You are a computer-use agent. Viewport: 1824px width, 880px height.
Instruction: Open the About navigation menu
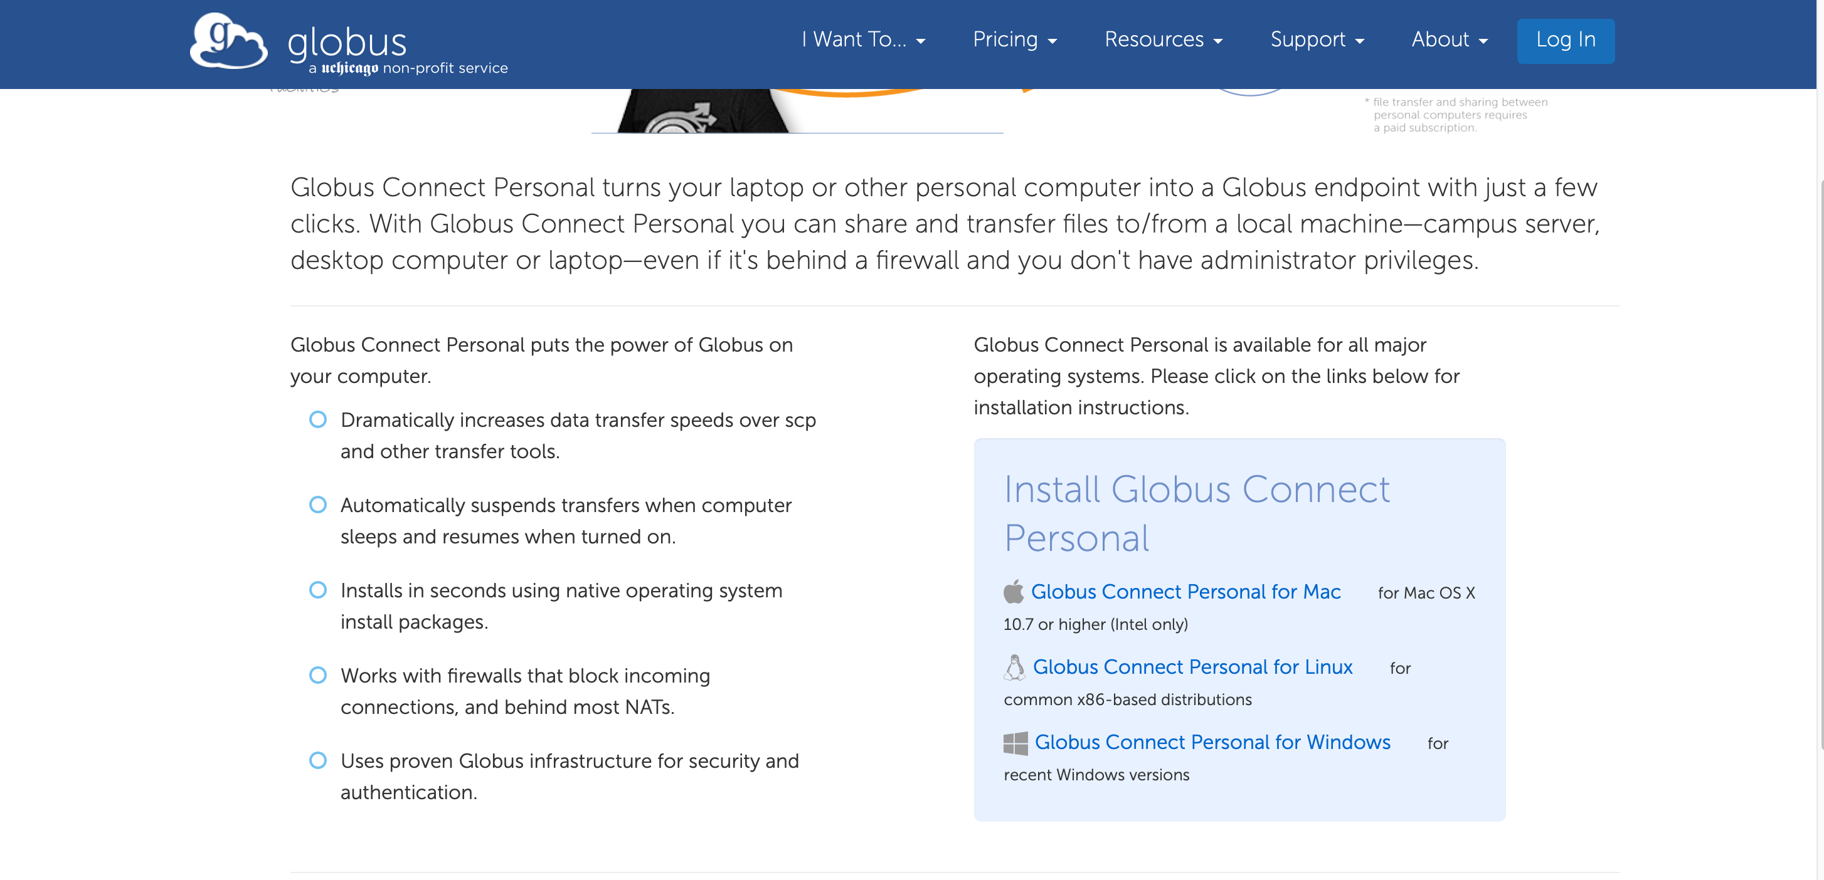coord(1449,39)
